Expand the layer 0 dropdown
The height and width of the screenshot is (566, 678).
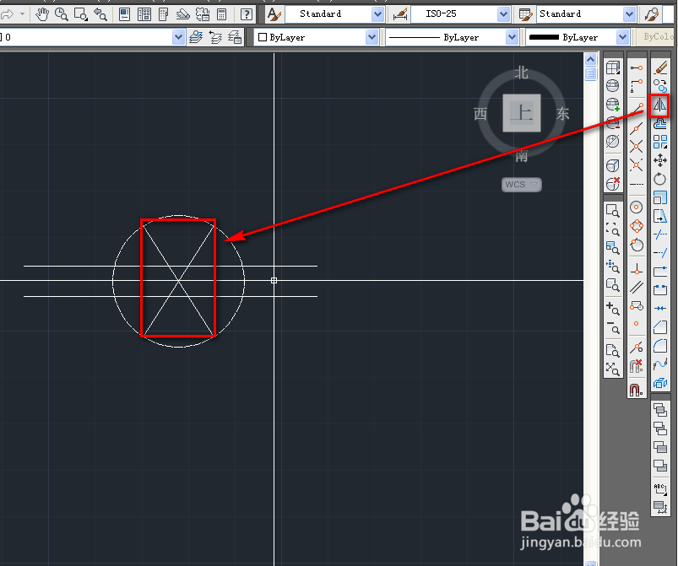[178, 37]
